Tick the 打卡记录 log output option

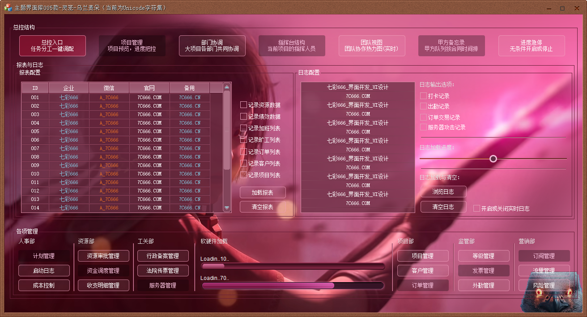pyautogui.click(x=423, y=96)
